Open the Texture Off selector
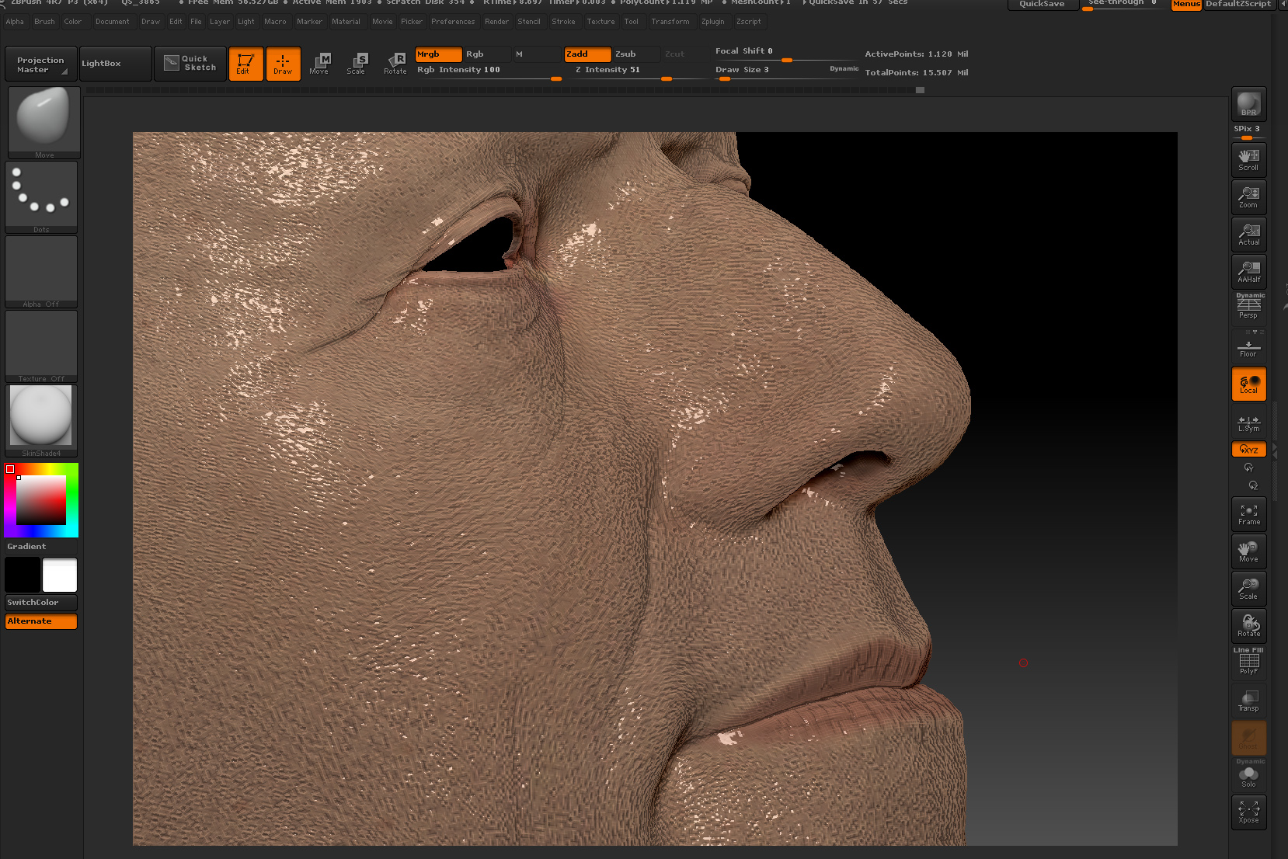The width and height of the screenshot is (1288, 859). (41, 346)
